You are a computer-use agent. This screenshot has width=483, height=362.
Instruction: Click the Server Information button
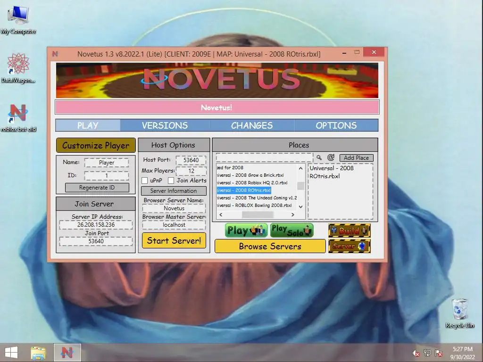pyautogui.click(x=174, y=191)
